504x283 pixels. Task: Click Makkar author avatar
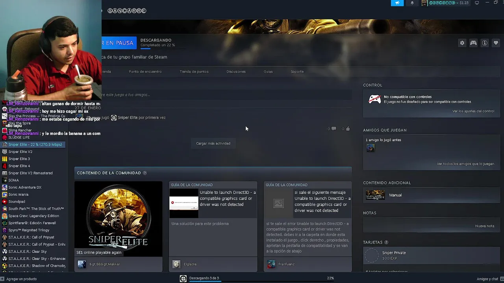pos(82,264)
